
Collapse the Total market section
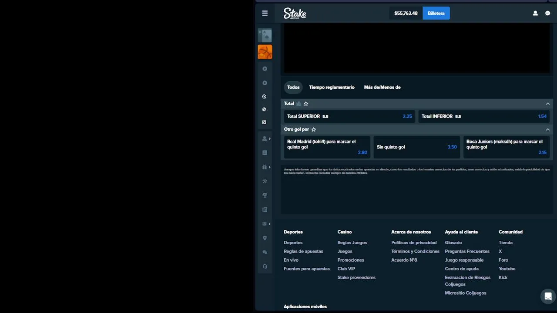click(x=548, y=103)
